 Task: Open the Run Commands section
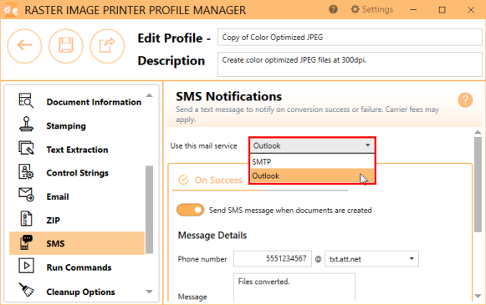click(x=79, y=267)
